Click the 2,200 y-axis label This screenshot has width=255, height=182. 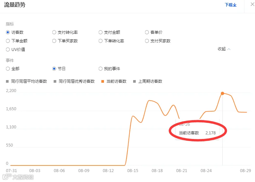point(11,91)
